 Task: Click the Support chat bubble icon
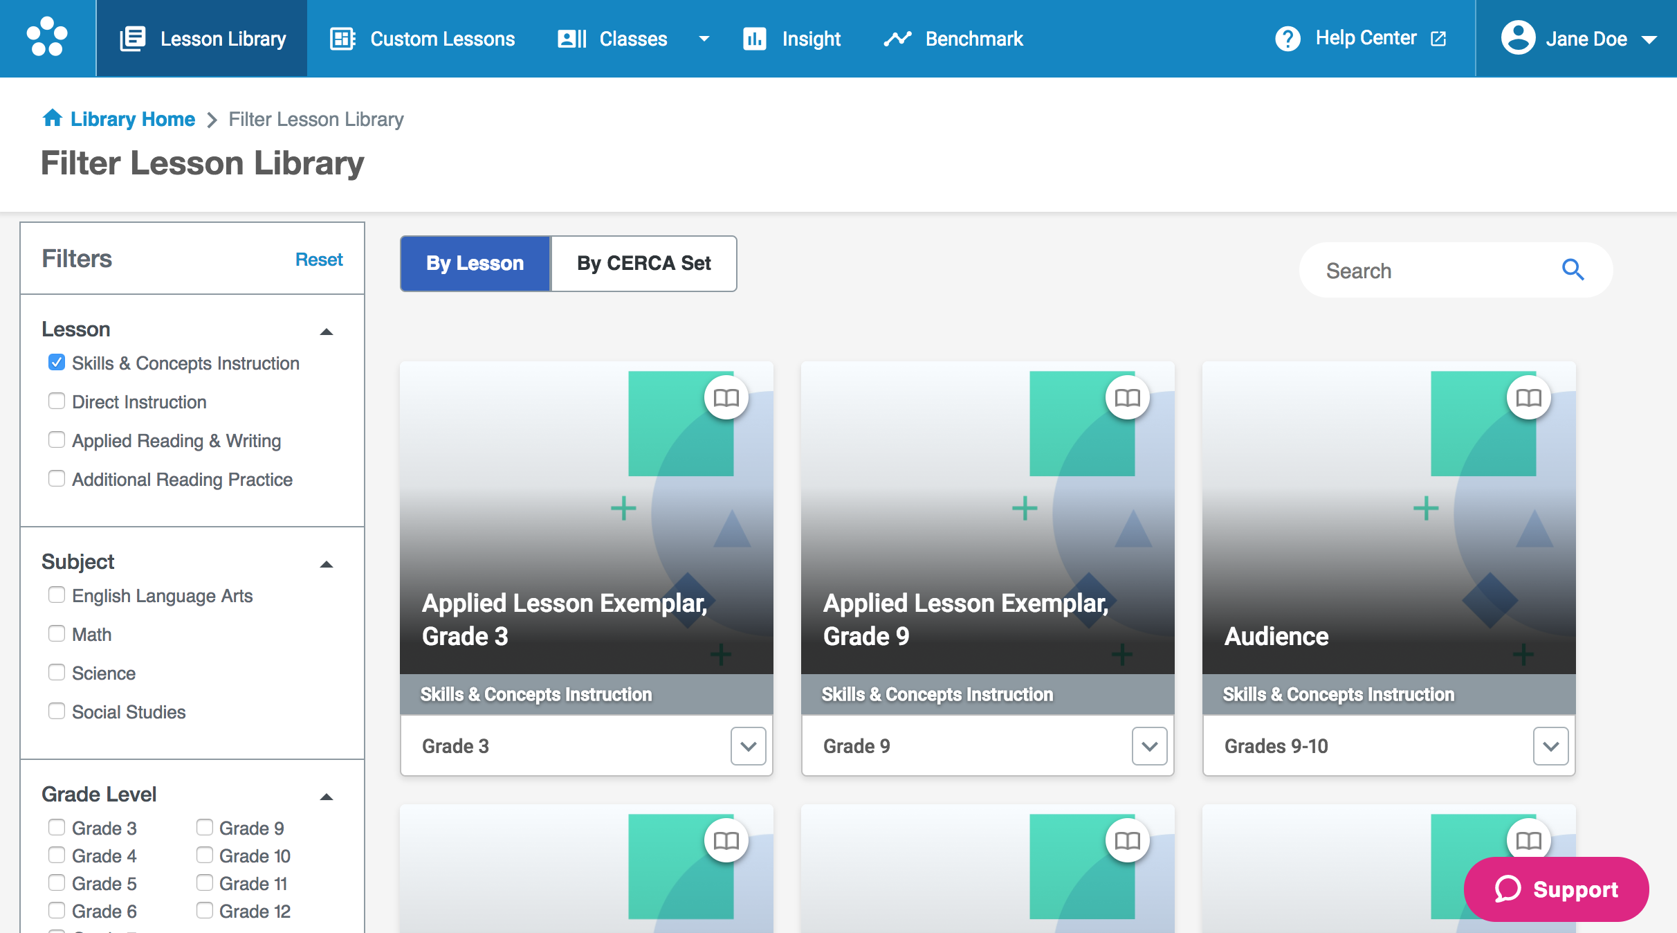(x=1508, y=889)
